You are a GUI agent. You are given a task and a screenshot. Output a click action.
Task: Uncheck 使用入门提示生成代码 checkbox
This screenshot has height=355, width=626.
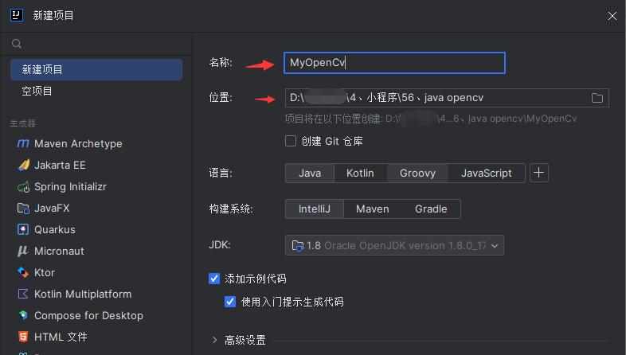pyautogui.click(x=230, y=302)
